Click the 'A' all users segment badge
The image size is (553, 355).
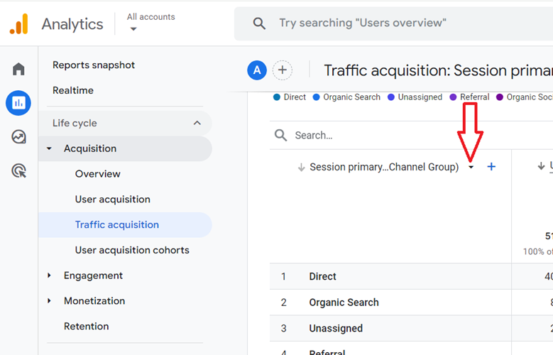257,70
